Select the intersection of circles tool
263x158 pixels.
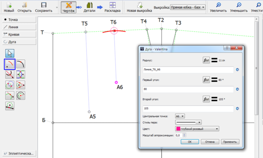click(x=10, y=85)
